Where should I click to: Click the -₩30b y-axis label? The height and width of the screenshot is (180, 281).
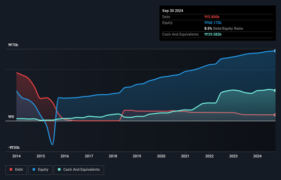[x=14, y=147]
